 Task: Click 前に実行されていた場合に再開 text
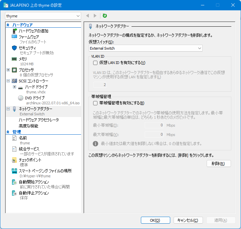point(45,187)
